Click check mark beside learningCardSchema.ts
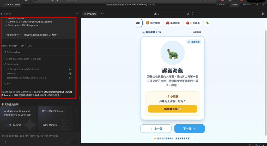 [x=70, y=69]
